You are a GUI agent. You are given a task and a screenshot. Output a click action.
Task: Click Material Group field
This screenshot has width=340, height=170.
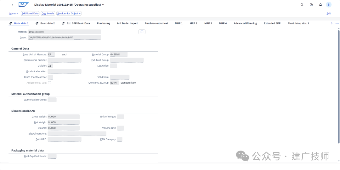[x=119, y=54]
